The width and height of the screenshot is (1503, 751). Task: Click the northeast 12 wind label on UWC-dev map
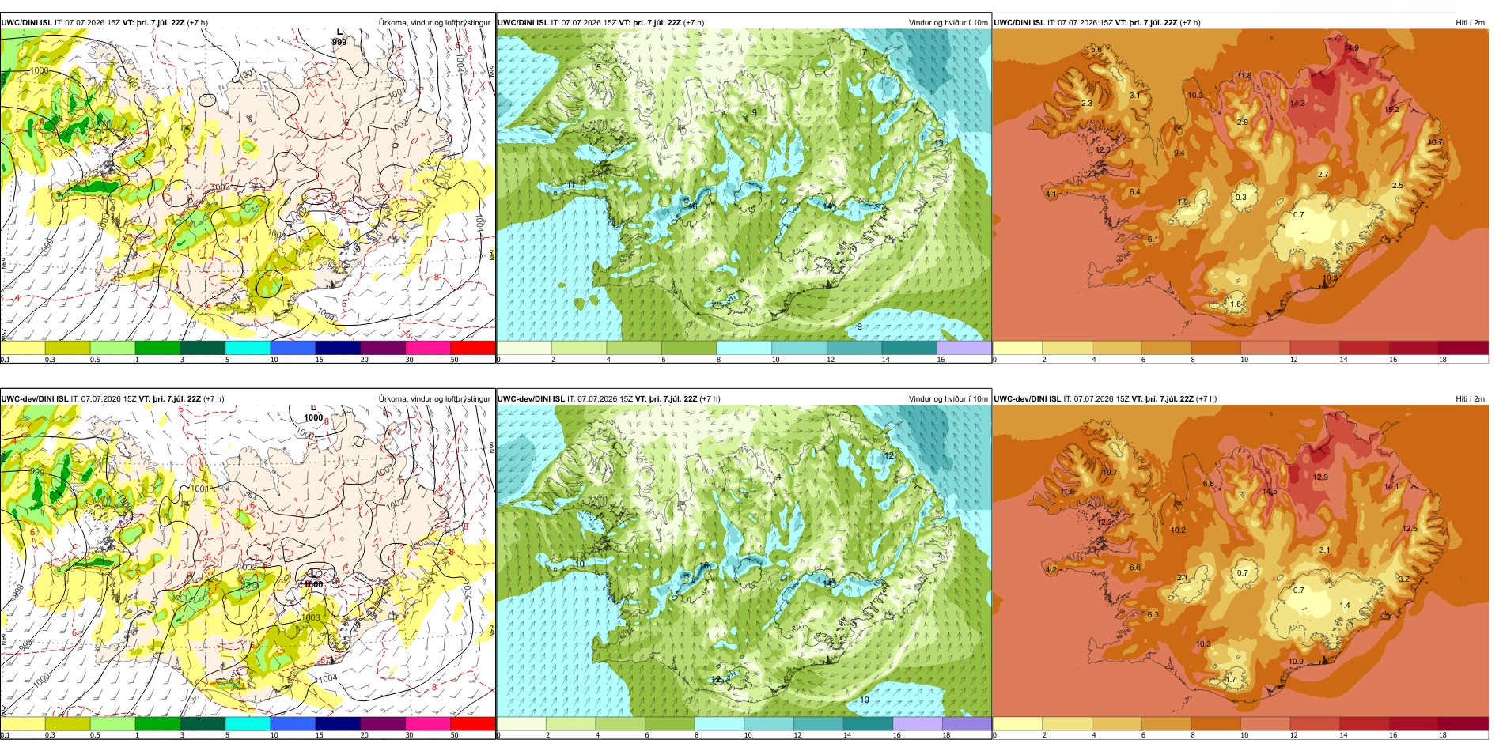pos(888,455)
